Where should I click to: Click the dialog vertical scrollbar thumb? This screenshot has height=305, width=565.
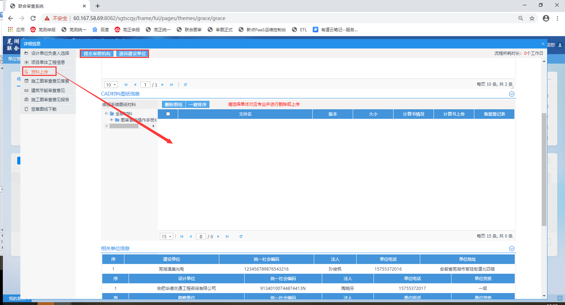tap(544, 169)
